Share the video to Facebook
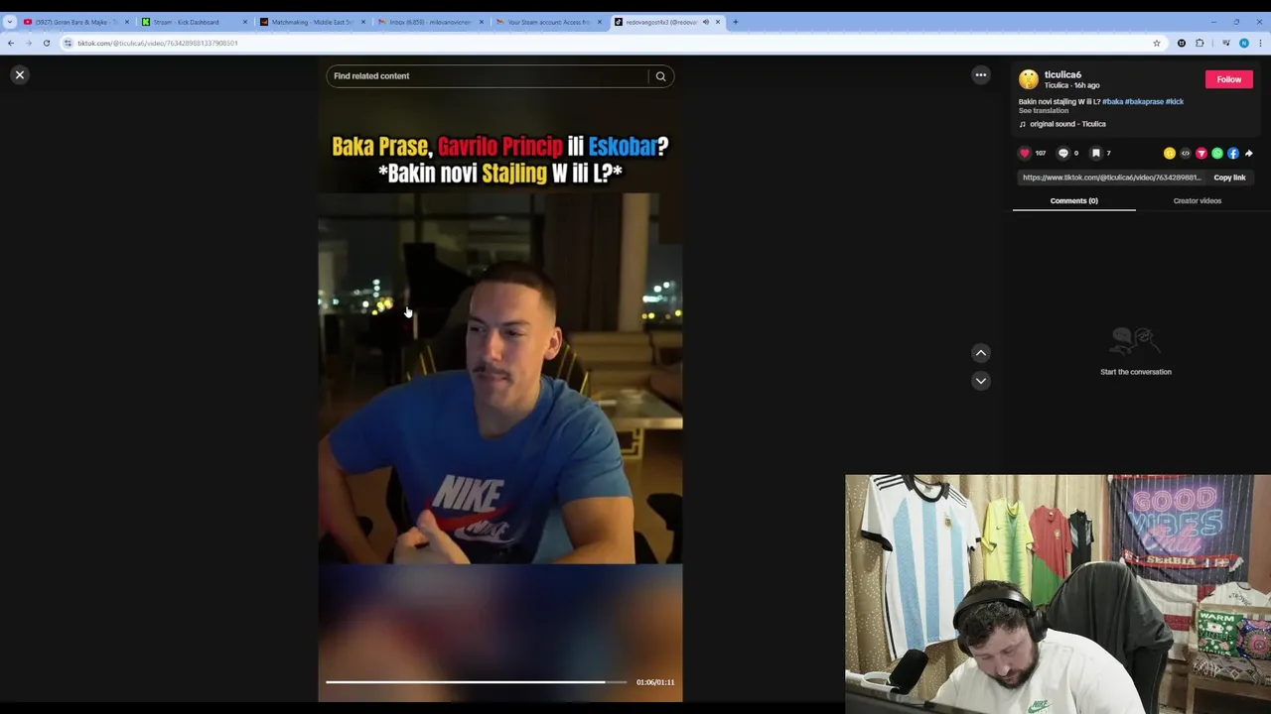The height and width of the screenshot is (714, 1271). (1232, 154)
